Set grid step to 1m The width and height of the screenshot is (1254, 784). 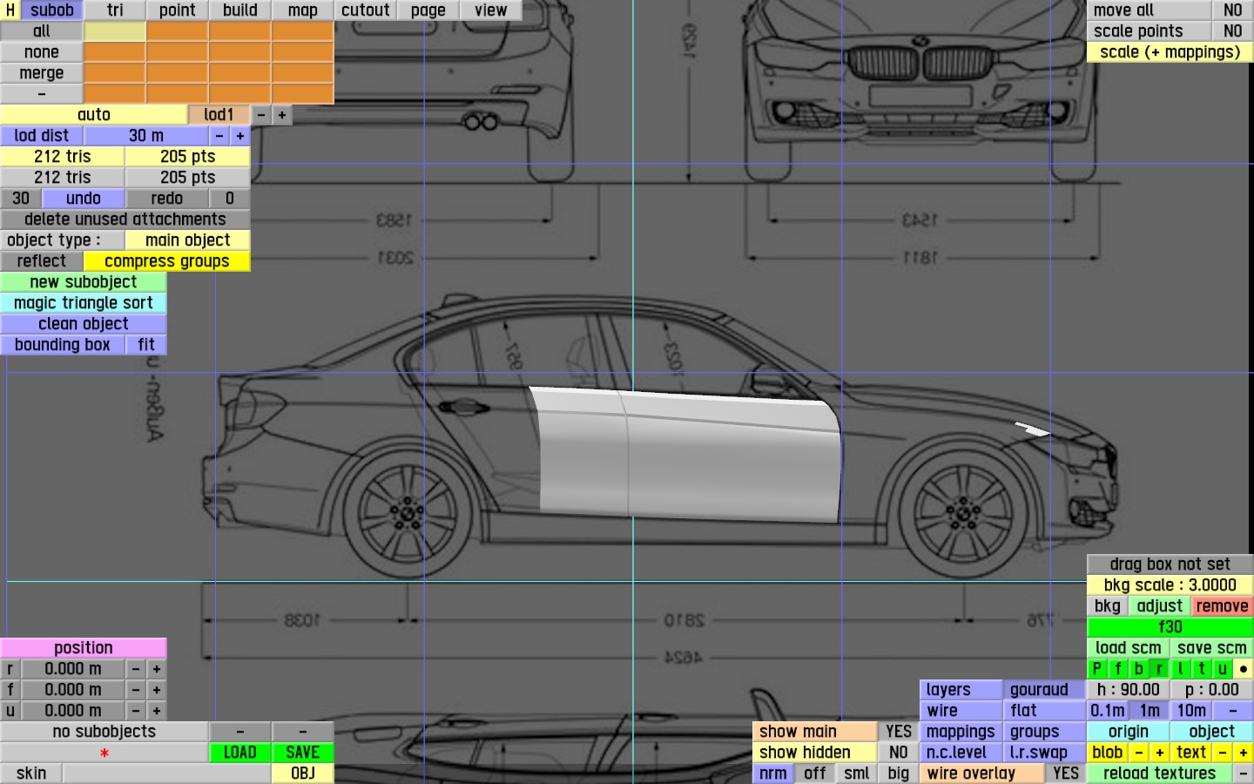(1149, 711)
